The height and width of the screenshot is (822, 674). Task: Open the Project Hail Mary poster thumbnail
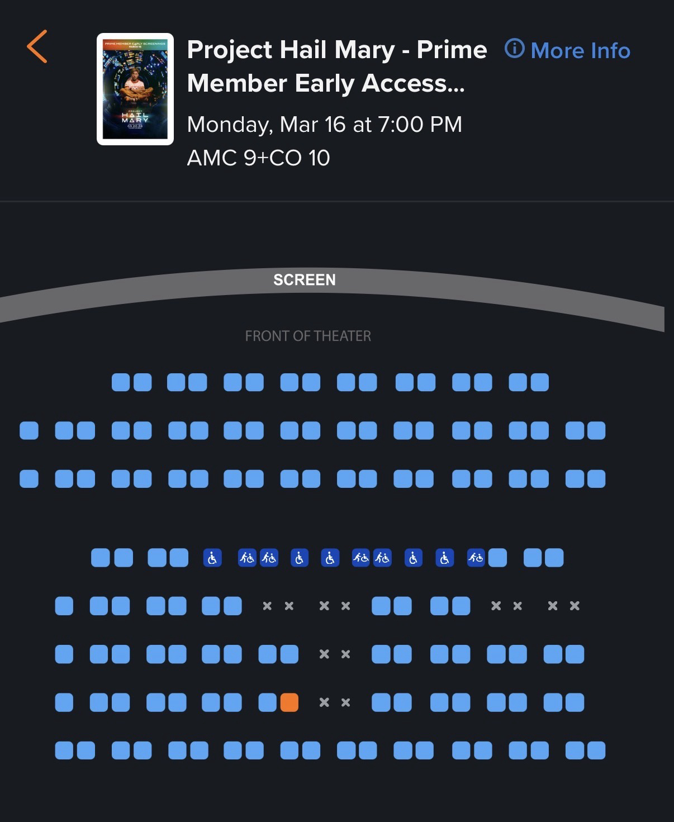coord(135,89)
